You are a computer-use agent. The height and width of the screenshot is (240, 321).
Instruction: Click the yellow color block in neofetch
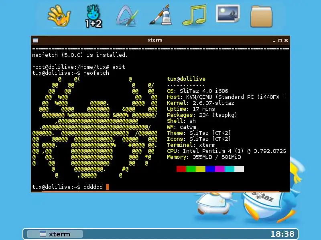(200, 169)
